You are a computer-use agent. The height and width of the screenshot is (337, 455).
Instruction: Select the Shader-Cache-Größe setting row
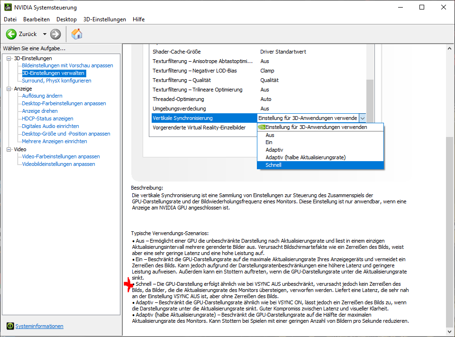pyautogui.click(x=259, y=52)
